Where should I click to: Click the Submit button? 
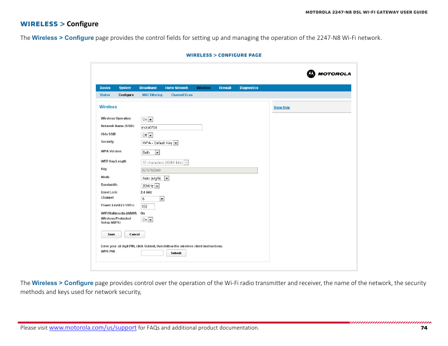(176, 253)
